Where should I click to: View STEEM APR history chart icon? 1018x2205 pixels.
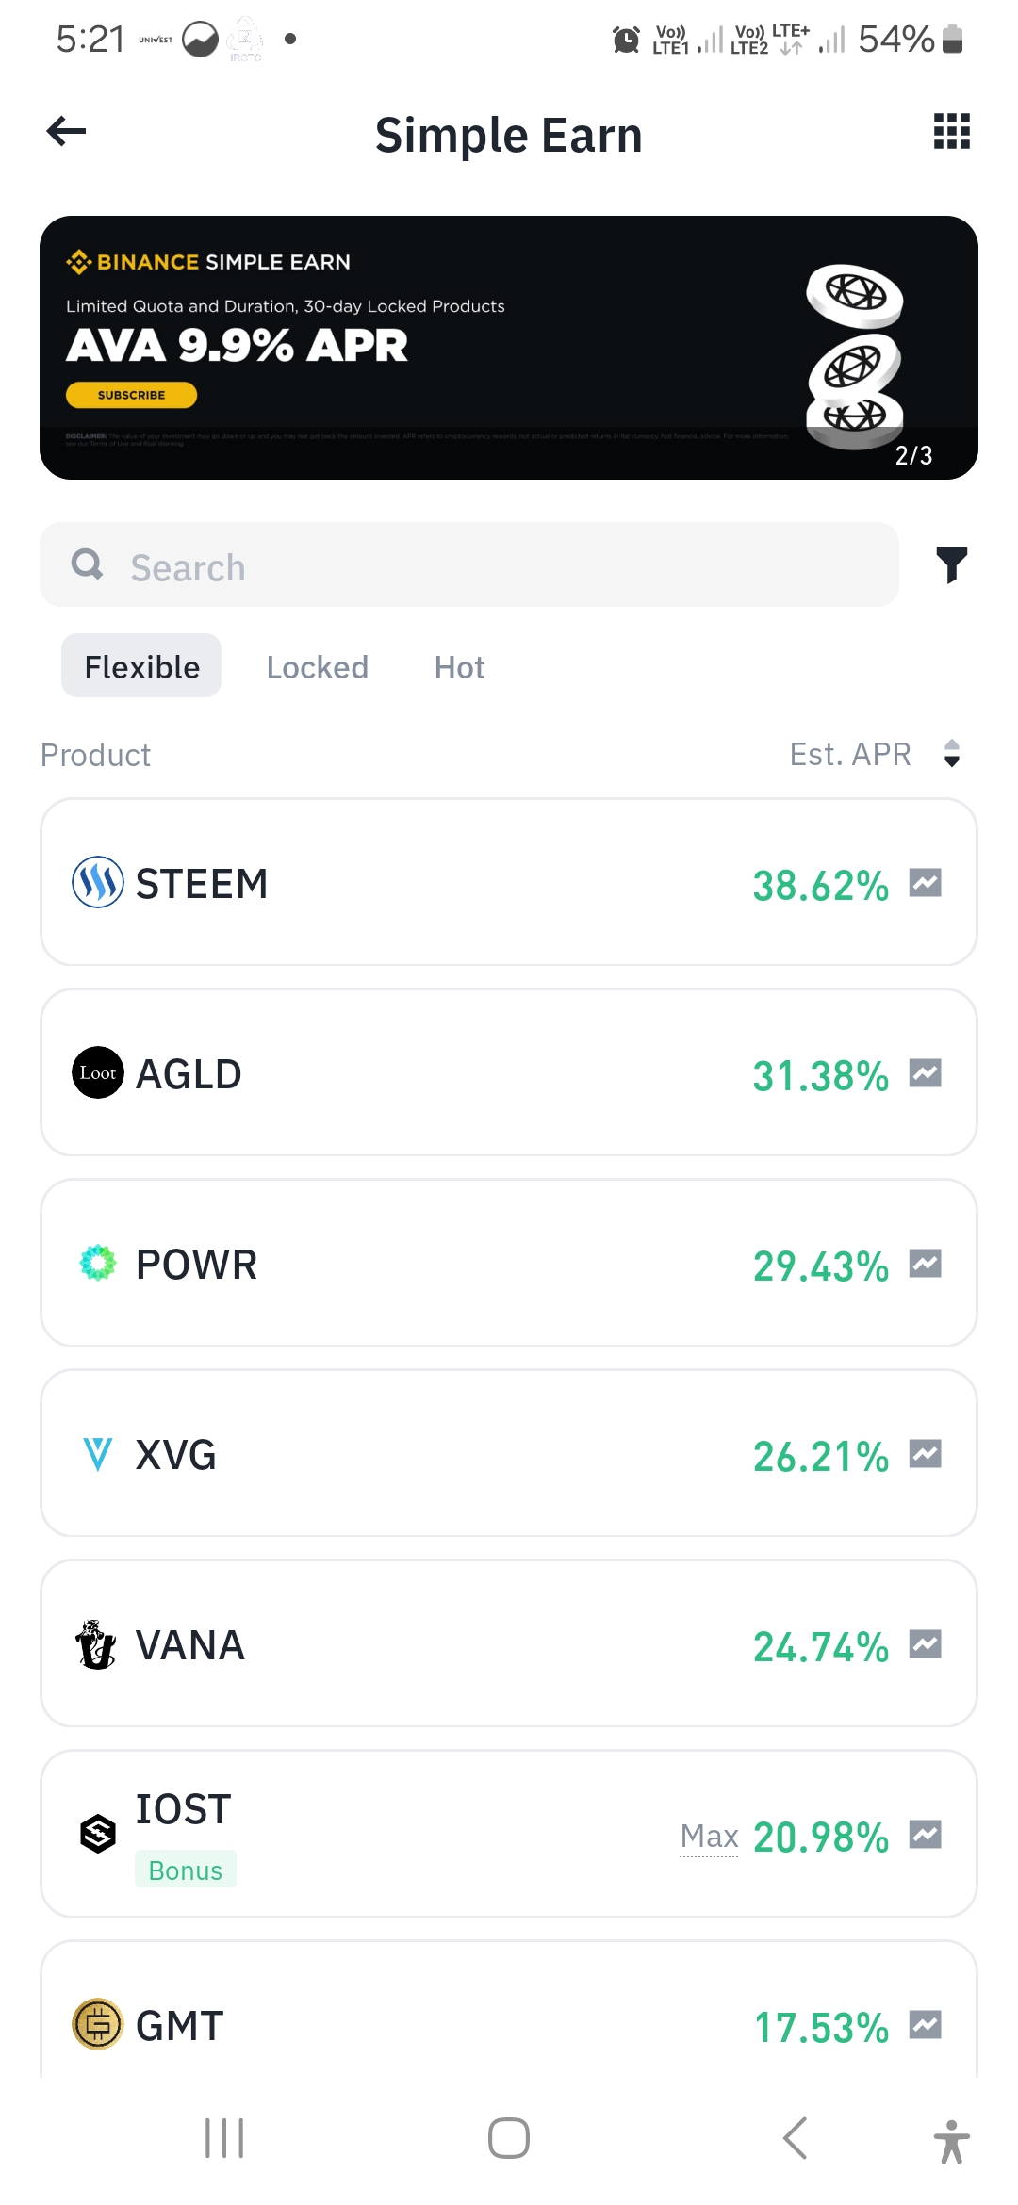tap(925, 883)
